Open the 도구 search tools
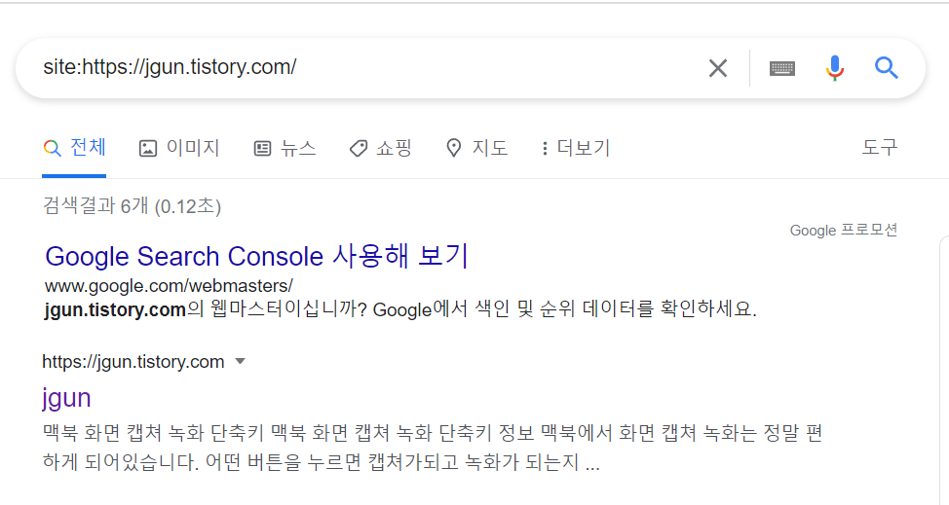The height and width of the screenshot is (505, 949). 880,147
